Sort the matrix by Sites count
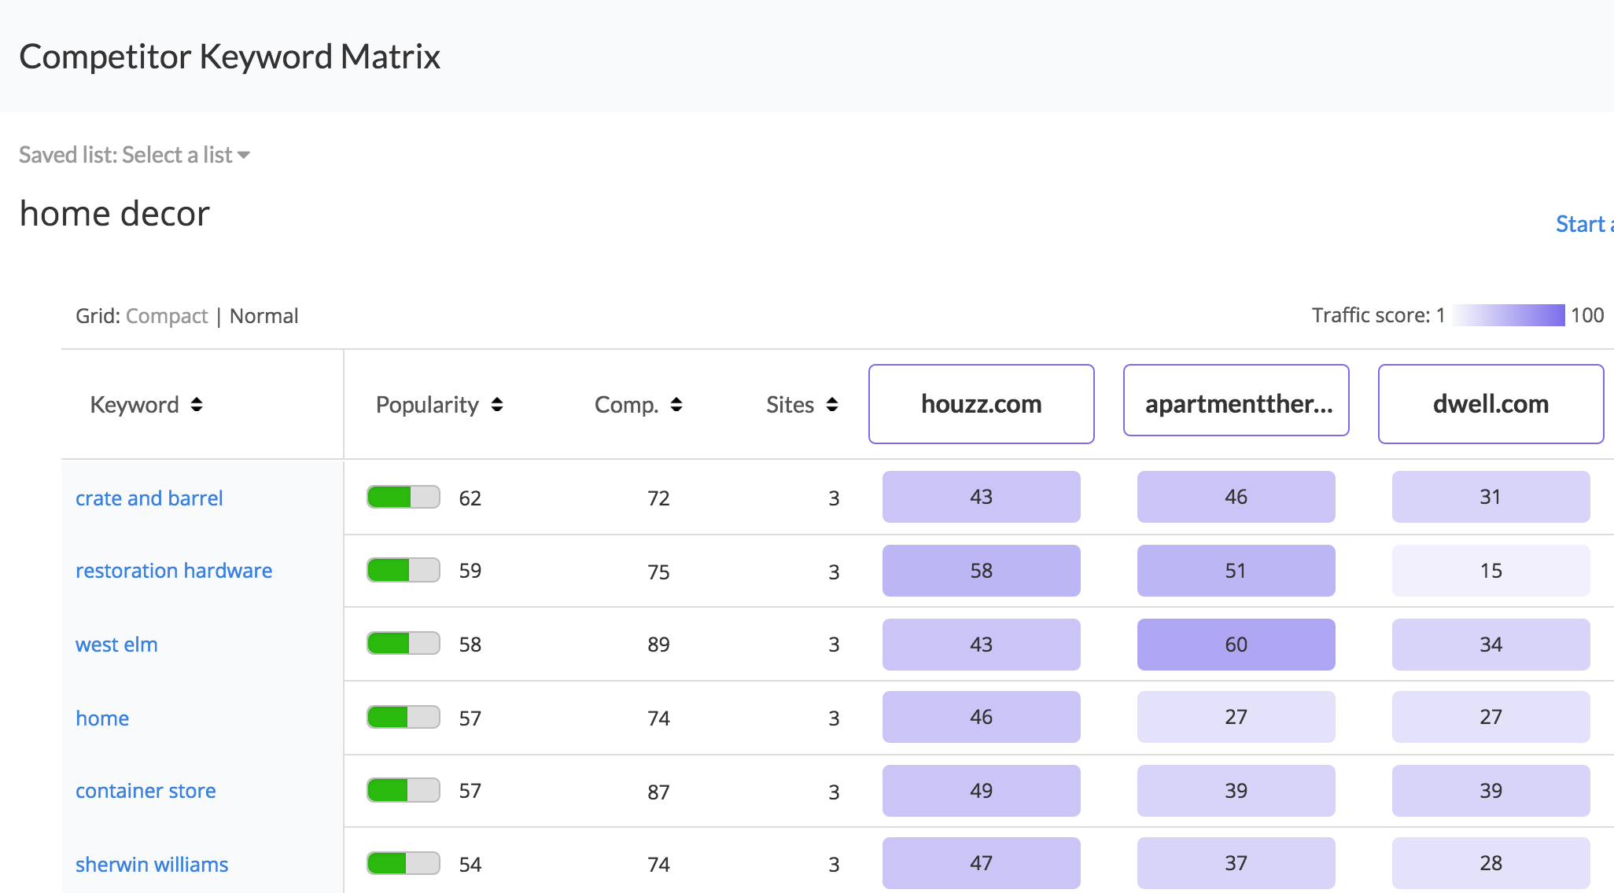 click(831, 404)
